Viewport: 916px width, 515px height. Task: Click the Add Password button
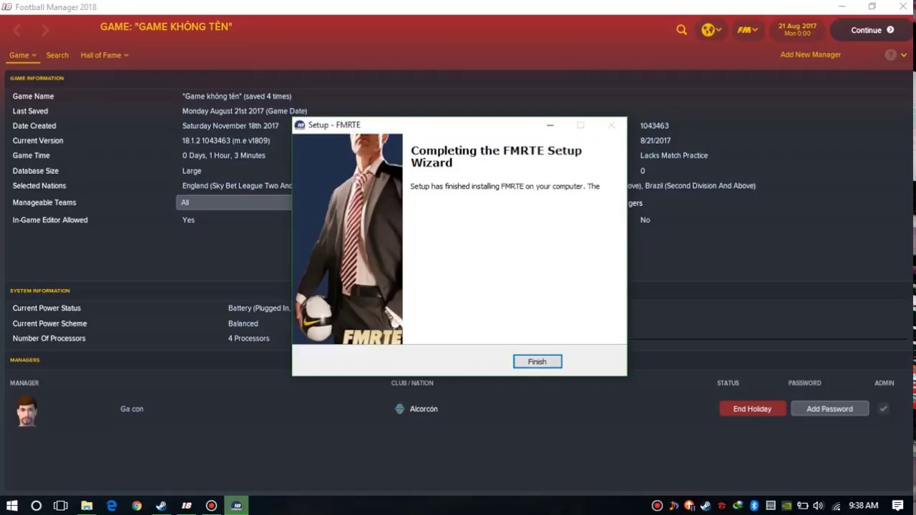tap(829, 408)
